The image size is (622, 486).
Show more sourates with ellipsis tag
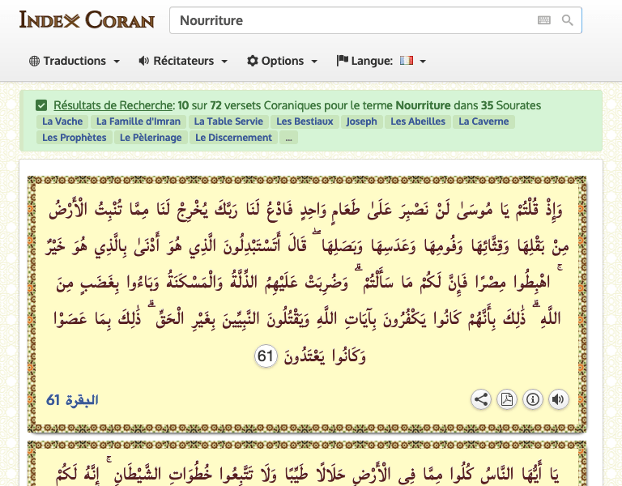click(x=288, y=138)
